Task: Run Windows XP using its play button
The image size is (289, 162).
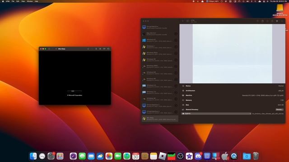Action: [176, 60]
